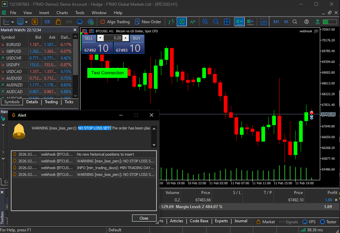
Task: Switch chart to line chart
Action: point(193,22)
